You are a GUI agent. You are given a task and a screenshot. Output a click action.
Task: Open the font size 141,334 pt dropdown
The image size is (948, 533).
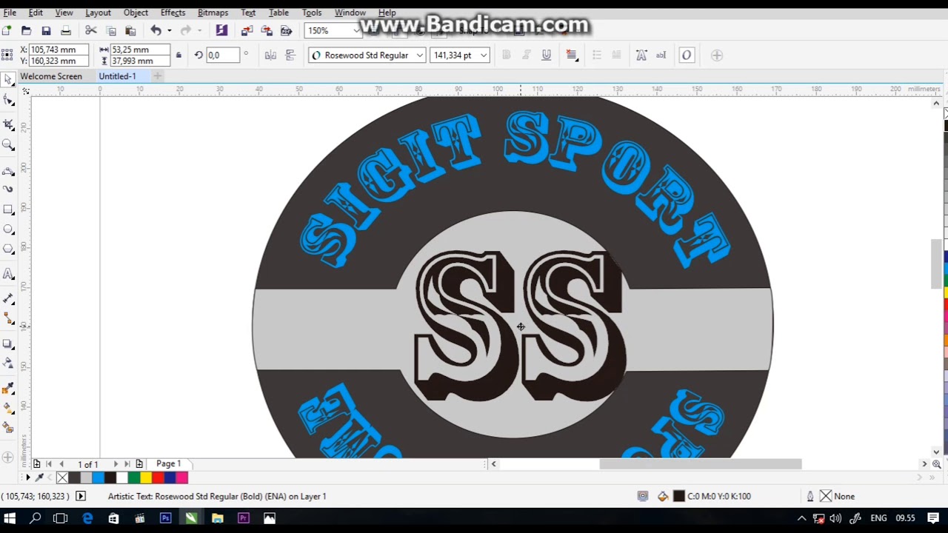484,56
